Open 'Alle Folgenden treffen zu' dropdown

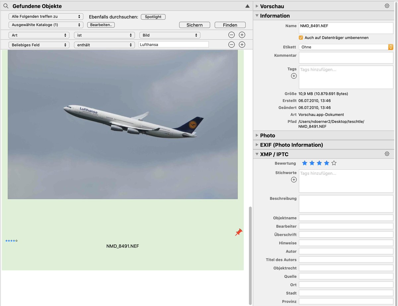point(46,16)
